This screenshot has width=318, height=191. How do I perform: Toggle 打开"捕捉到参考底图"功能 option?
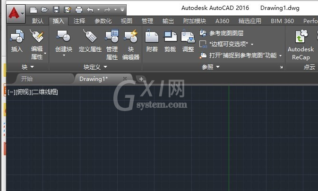click(238, 56)
